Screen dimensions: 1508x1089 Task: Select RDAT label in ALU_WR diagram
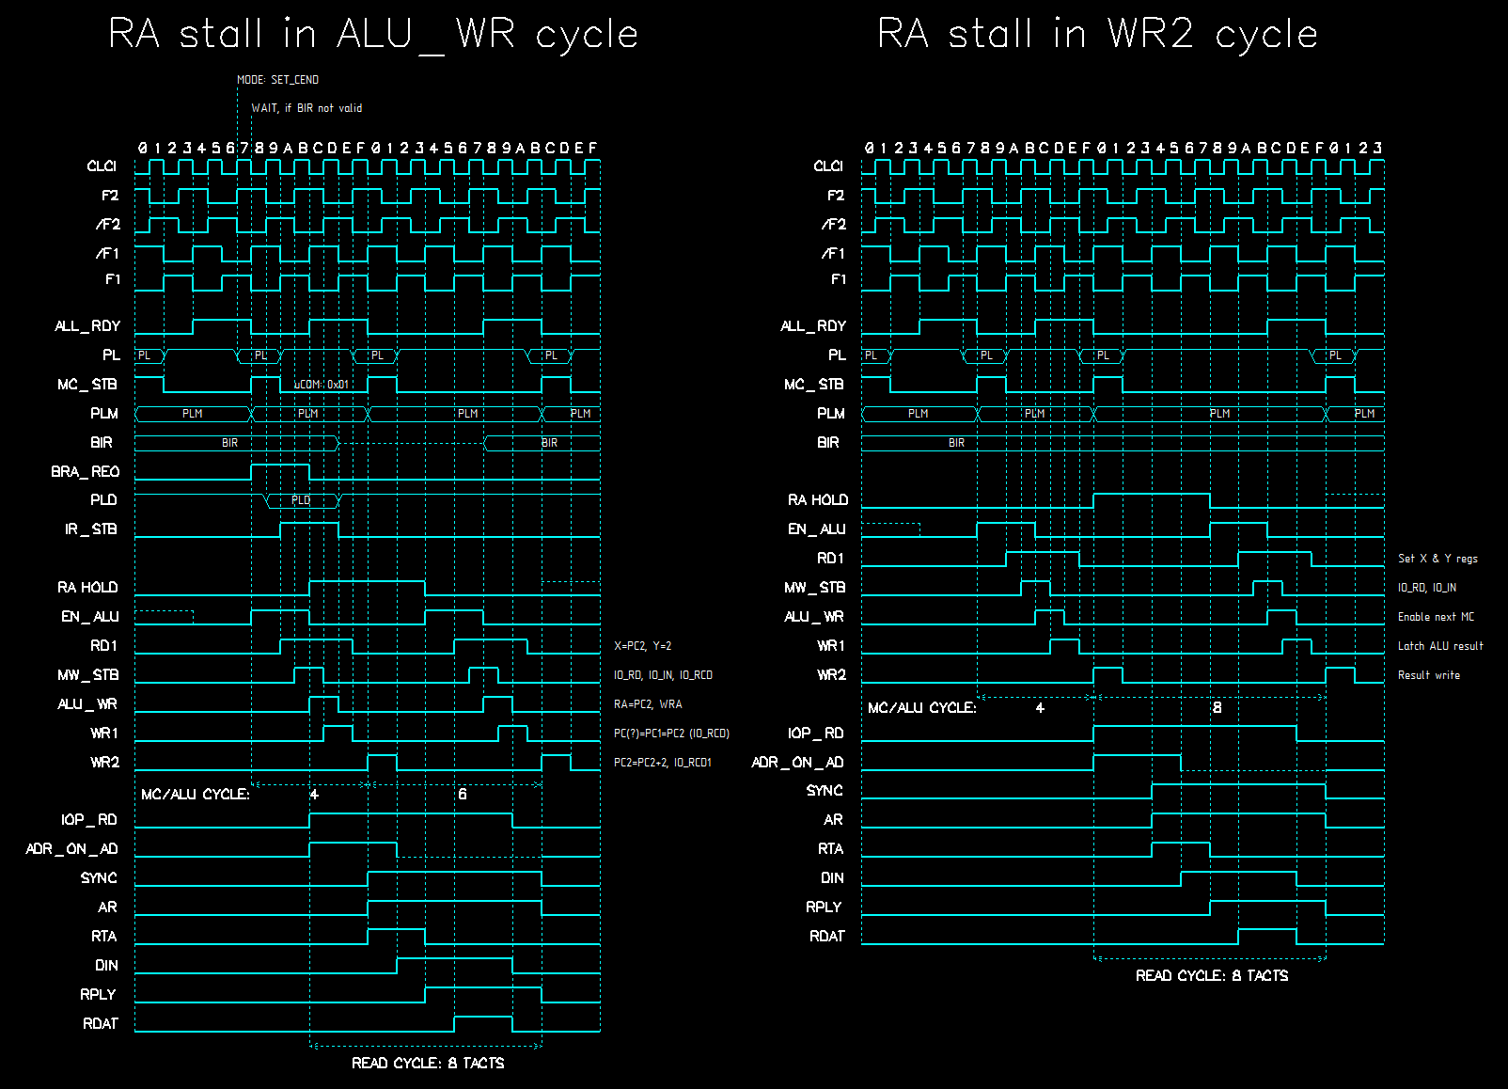click(x=101, y=1024)
